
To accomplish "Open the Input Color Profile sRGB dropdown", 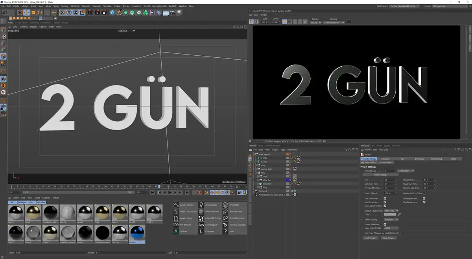I will (392, 228).
